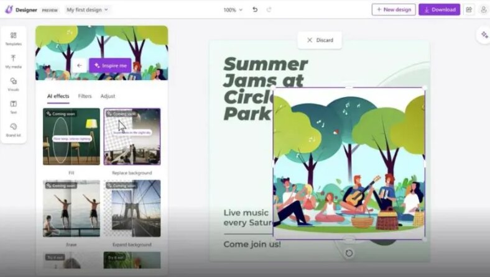The height and width of the screenshot is (277, 490).
Task: Choose the Replace background effect thumbnail
Action: (x=132, y=137)
